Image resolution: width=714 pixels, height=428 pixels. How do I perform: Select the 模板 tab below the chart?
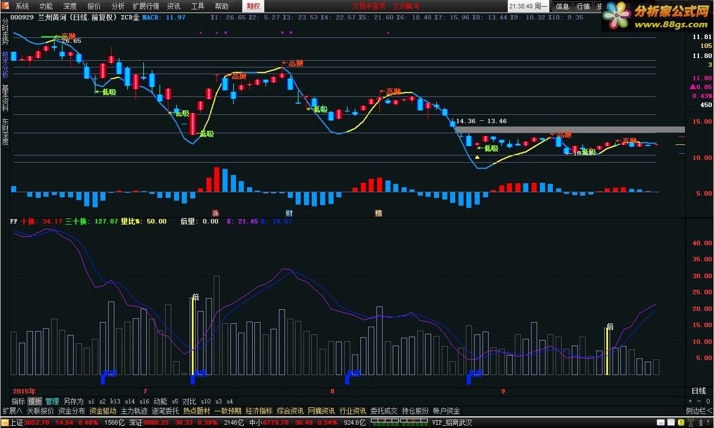coord(35,401)
